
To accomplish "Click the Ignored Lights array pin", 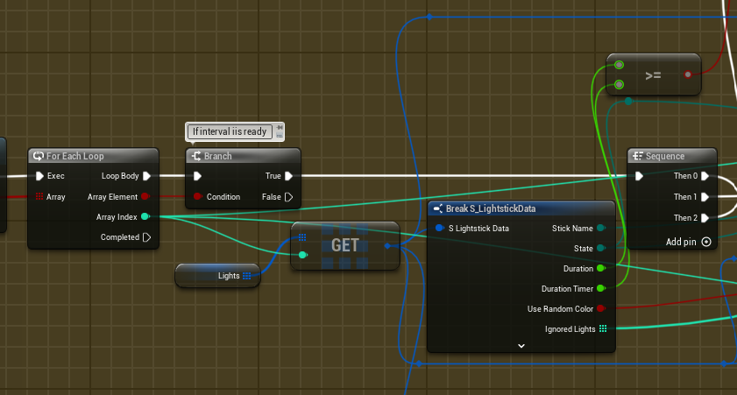I will (x=602, y=329).
